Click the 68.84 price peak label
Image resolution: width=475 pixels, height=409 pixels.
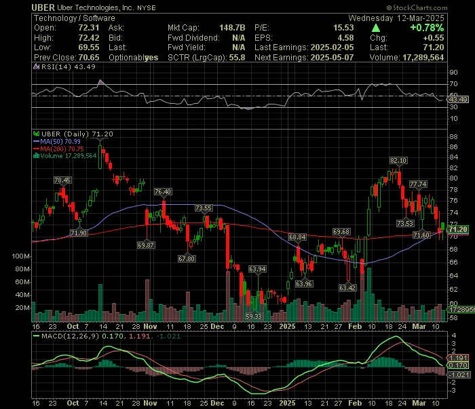(297, 237)
